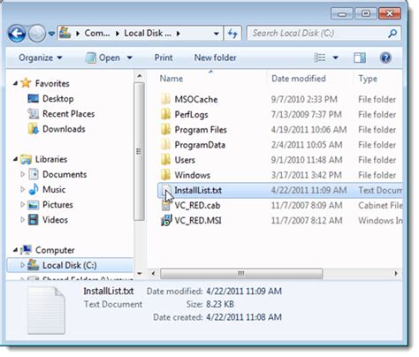Click the Music note icon
419x357 pixels.
pyautogui.click(x=34, y=189)
